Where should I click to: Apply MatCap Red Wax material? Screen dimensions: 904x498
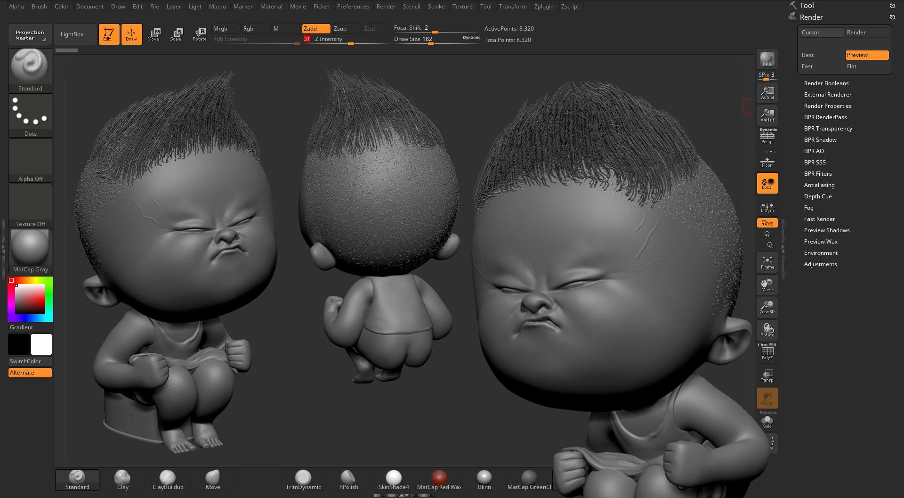(x=439, y=480)
